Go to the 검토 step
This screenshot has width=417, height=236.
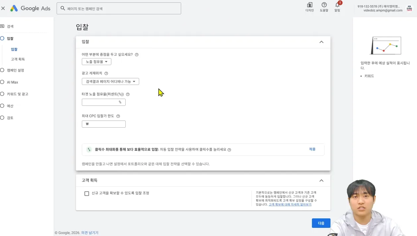tap(10, 118)
